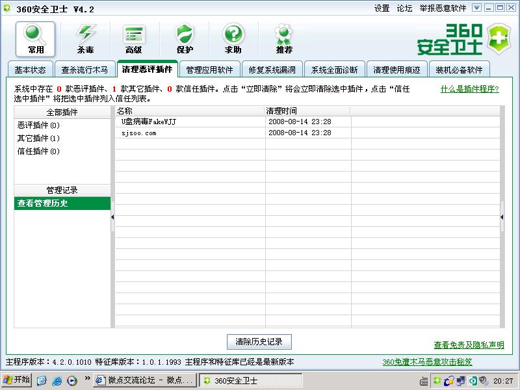The height and width of the screenshot is (390, 520).
Task: Click the first quick launch desktop icon
Action: click(42, 381)
